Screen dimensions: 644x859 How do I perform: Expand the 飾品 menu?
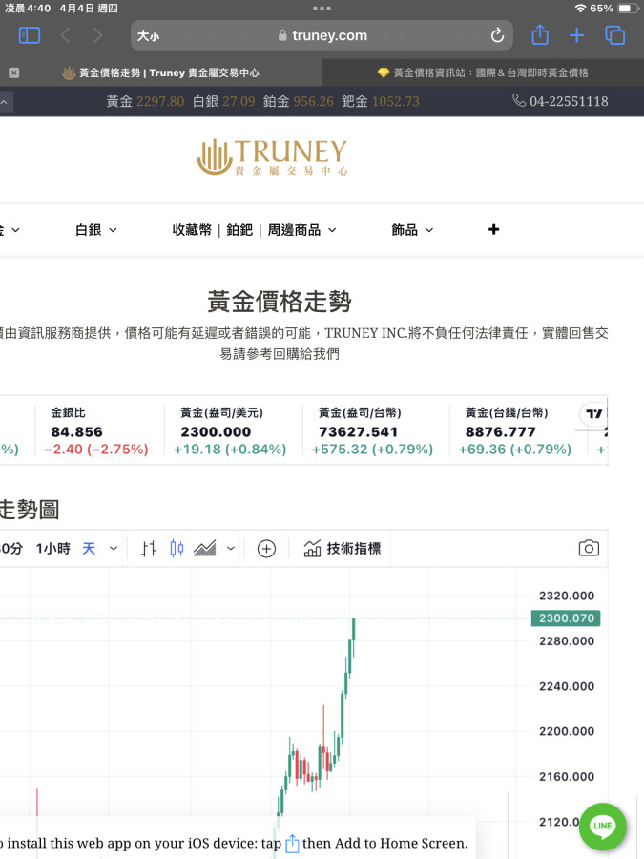(412, 230)
